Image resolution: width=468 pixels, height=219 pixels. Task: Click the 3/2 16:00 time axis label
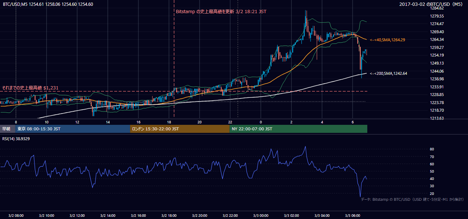click(x=138, y=215)
